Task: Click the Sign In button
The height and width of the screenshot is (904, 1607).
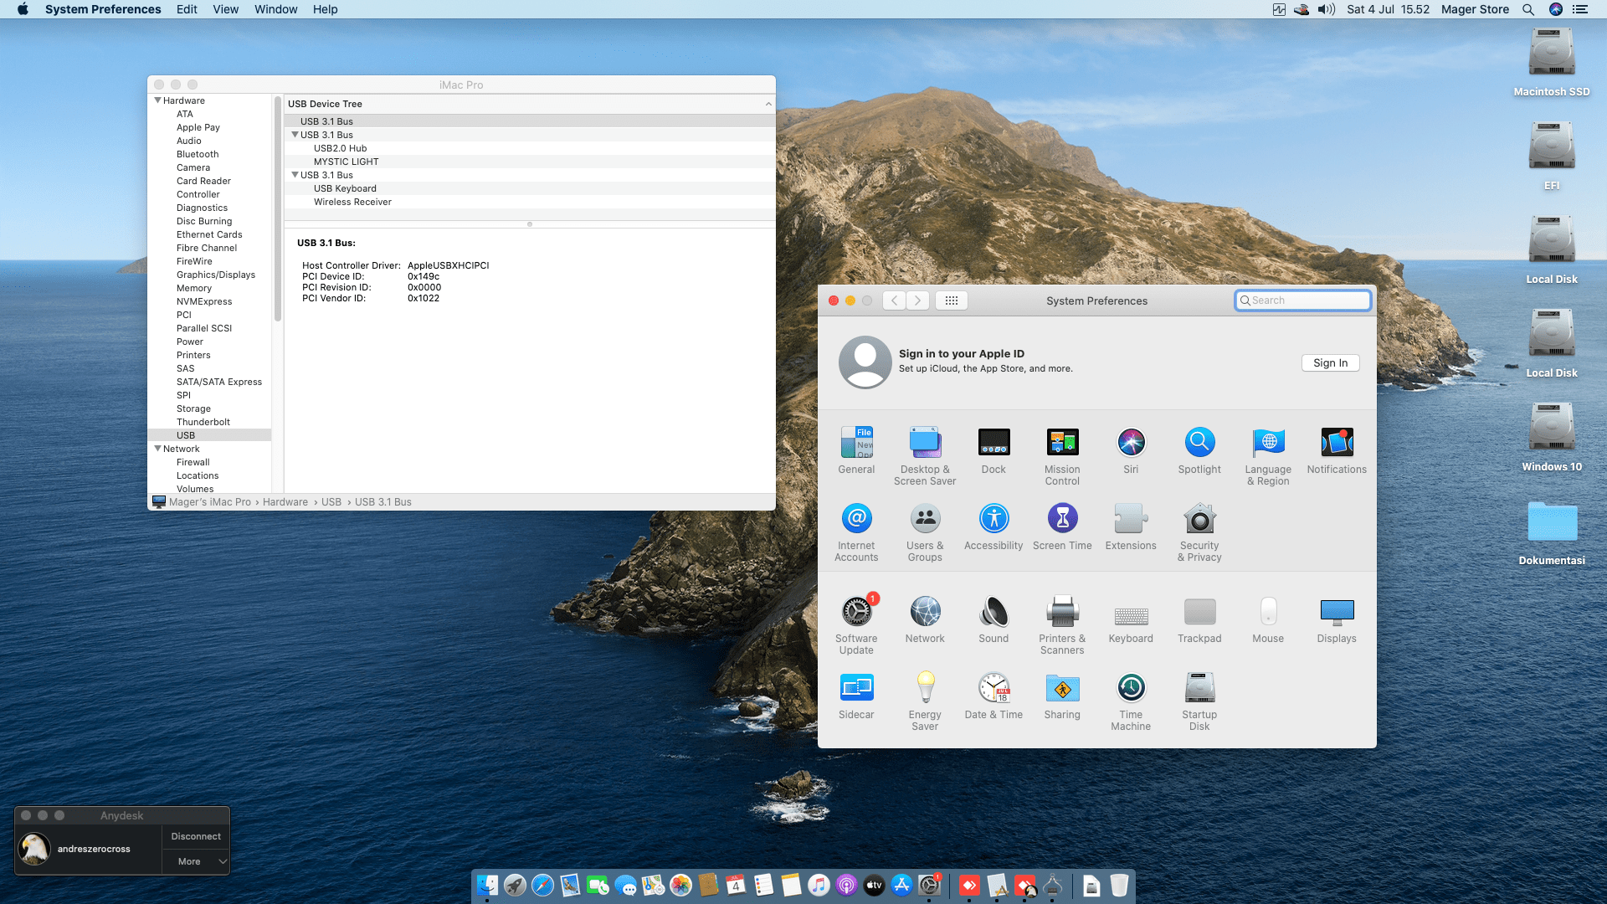Action: click(x=1330, y=362)
